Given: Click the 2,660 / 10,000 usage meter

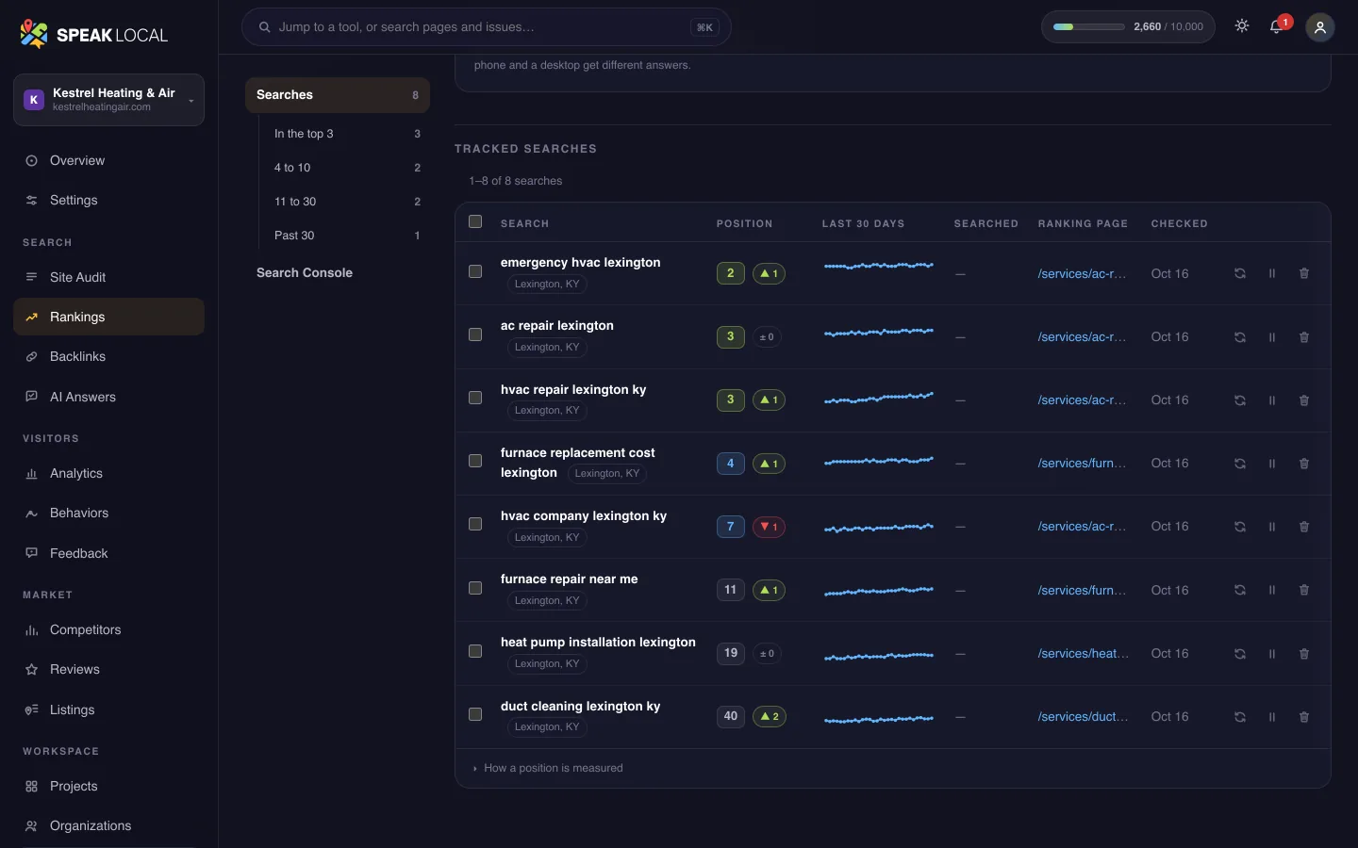Looking at the screenshot, I should 1128,26.
